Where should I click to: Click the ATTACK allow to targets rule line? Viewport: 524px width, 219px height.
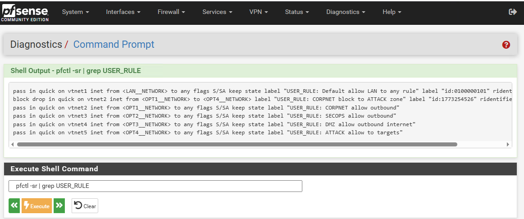pos(208,133)
